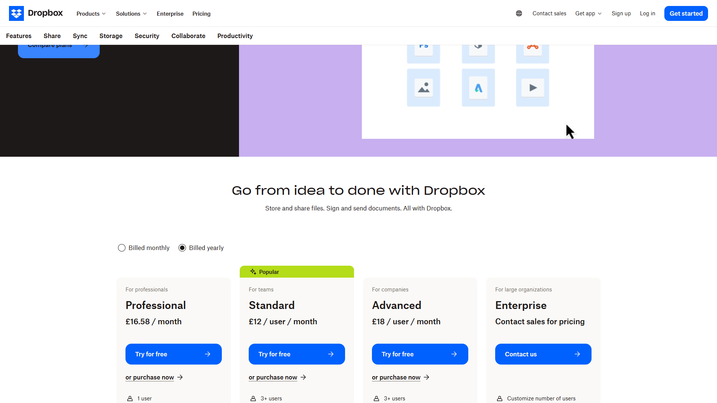Open the Security tab
The width and height of the screenshot is (717, 403).
click(x=147, y=36)
